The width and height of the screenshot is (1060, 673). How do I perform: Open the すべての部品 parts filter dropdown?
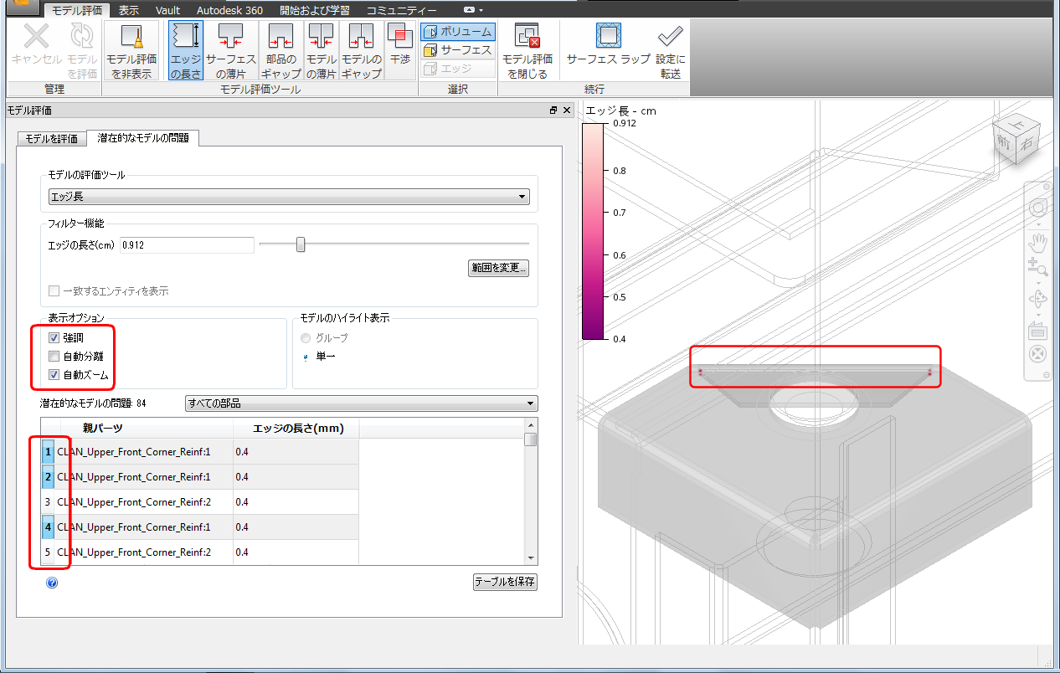coord(361,403)
